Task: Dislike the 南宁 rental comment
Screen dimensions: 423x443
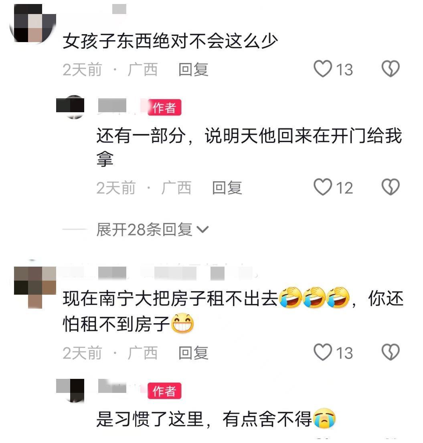Action: click(x=391, y=352)
